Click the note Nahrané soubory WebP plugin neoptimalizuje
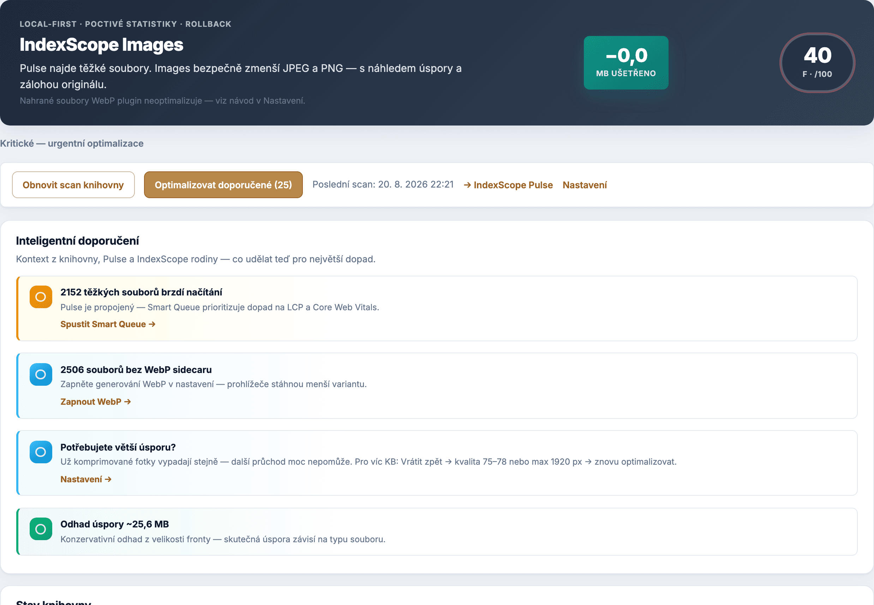 (162, 100)
